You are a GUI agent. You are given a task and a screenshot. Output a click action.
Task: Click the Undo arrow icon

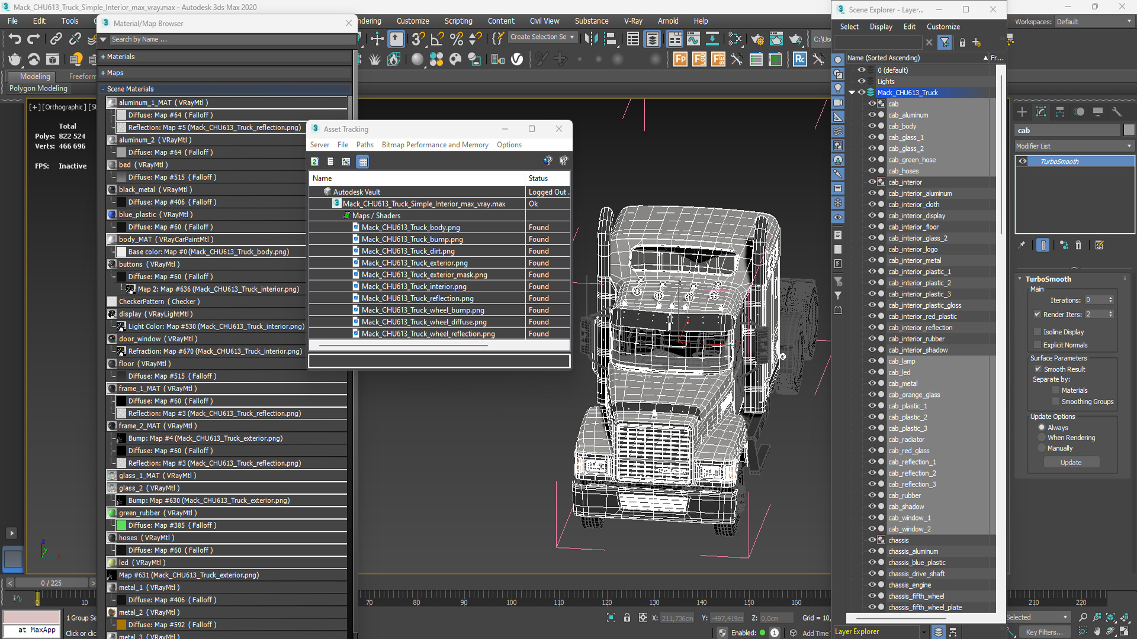14,39
